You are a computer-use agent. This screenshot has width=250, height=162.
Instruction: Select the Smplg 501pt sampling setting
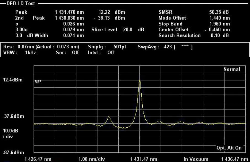tap(107, 47)
